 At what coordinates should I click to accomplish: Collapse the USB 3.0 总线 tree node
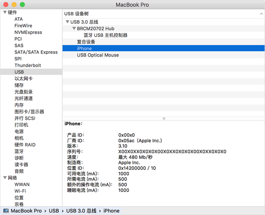(x=67, y=22)
